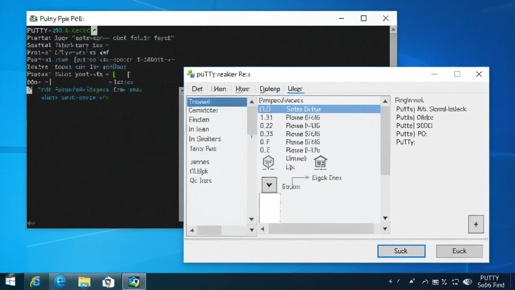Select Cemdcter in category list
The image size is (515, 290).
tap(203, 110)
